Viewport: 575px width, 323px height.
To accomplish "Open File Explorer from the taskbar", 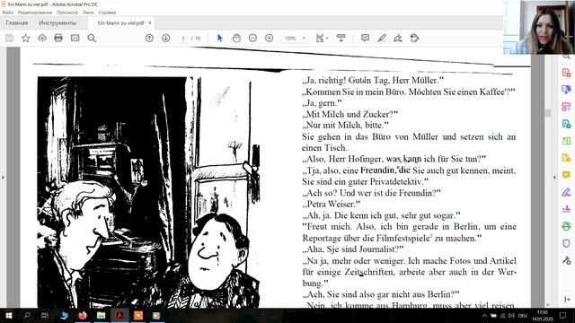I will pyautogui.click(x=101, y=315).
